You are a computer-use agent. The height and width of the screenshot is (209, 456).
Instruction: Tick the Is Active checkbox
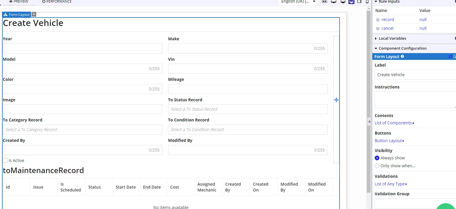(x=5, y=161)
